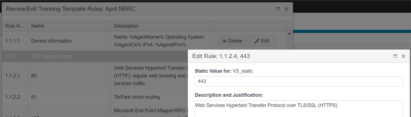Click the Edit Rule dialog title bar

[291, 56]
